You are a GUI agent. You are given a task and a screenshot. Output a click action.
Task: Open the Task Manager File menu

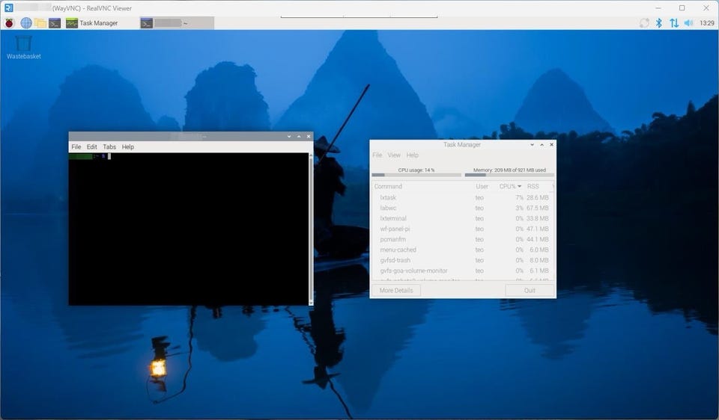coord(377,155)
